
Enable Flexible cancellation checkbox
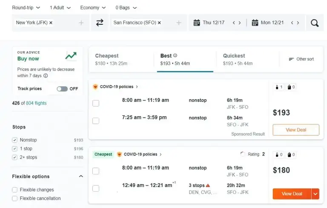[x=14, y=198]
